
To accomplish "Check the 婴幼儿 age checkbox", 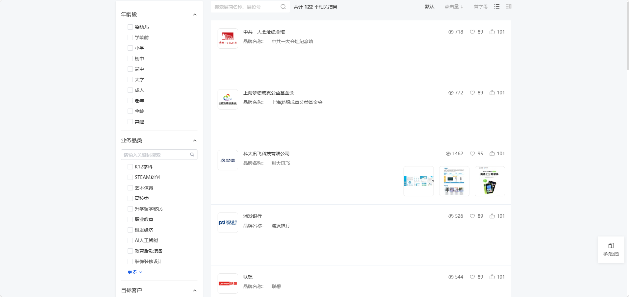I will tap(130, 27).
